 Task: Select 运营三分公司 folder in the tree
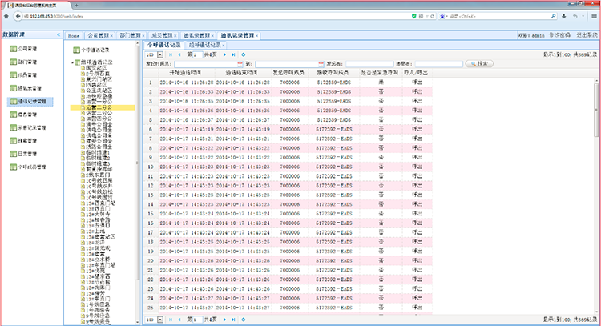click(97, 113)
